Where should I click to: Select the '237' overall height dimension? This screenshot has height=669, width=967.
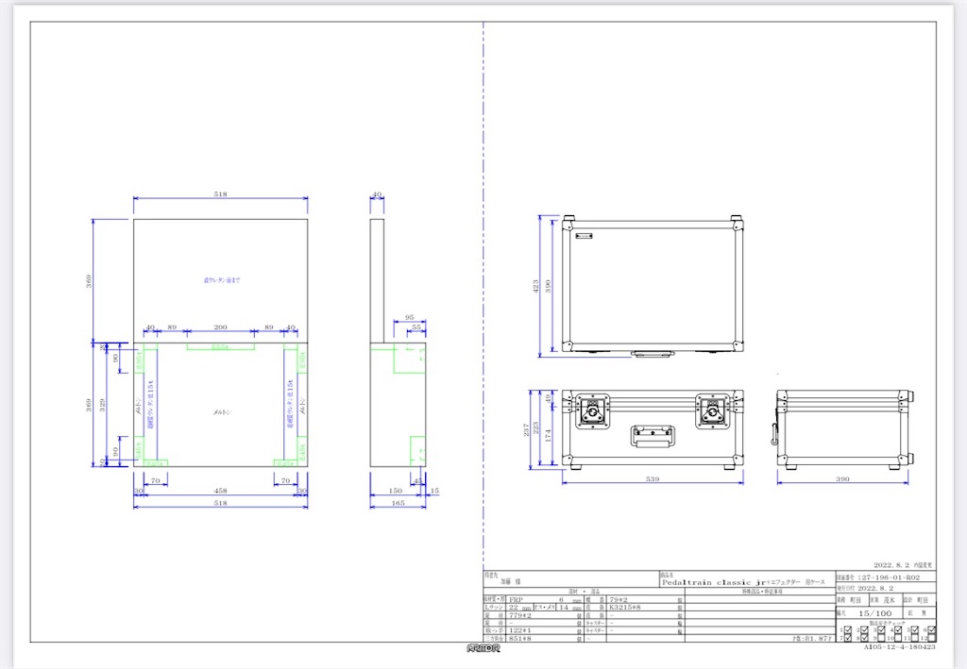(526, 429)
